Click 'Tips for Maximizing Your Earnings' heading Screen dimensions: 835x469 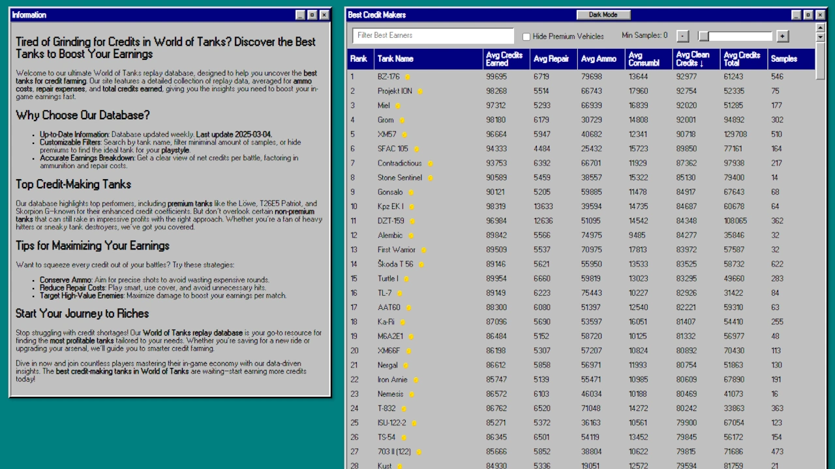point(93,246)
